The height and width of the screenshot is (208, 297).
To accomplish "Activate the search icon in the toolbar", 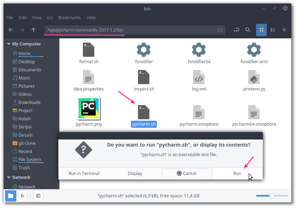I will coord(248,30).
